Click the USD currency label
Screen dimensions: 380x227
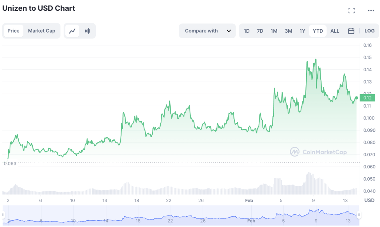click(369, 200)
